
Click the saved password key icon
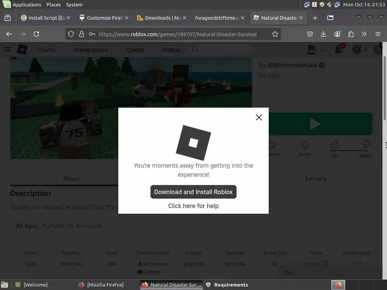92,34
